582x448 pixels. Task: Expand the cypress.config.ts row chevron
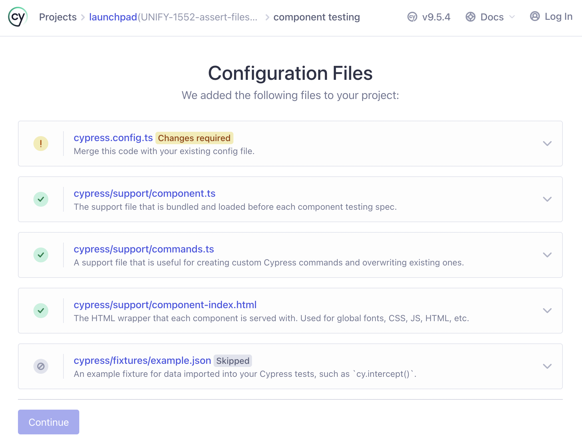click(547, 144)
